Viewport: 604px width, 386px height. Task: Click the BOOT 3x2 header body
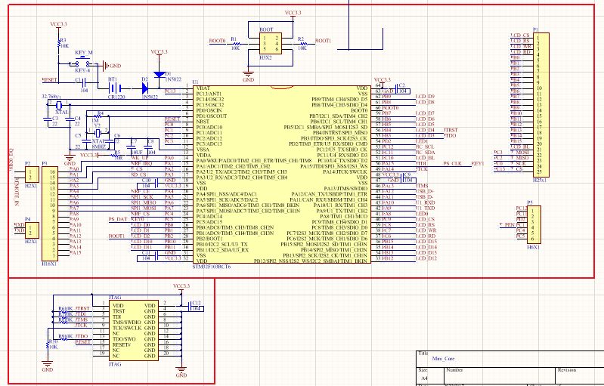click(271, 44)
